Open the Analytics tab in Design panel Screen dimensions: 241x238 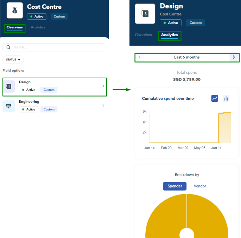169,35
